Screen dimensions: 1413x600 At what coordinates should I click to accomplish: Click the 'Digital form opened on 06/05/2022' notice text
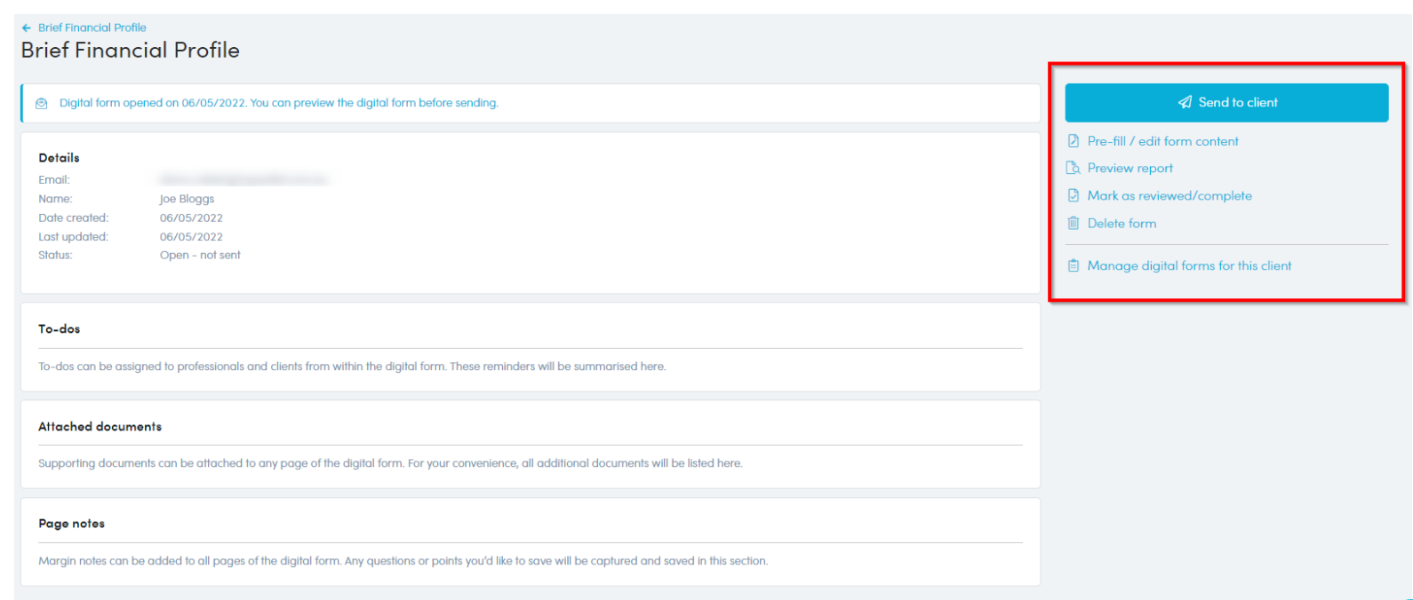pos(278,103)
